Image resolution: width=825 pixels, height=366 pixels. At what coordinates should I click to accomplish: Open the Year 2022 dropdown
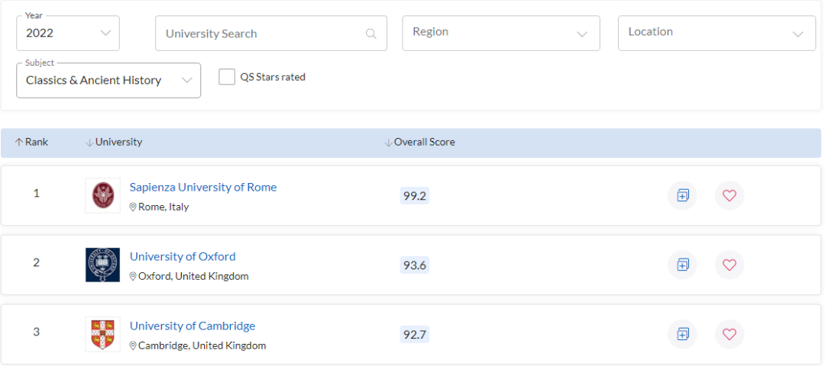[x=68, y=34]
